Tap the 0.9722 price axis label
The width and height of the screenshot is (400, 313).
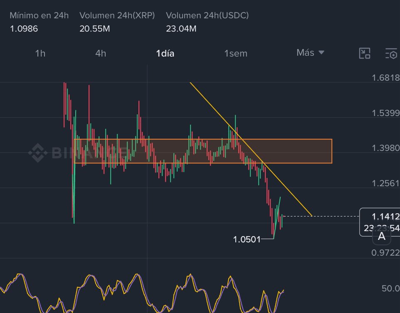click(x=386, y=253)
